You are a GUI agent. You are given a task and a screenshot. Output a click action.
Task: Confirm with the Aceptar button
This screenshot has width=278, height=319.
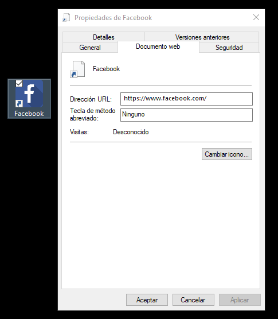pyautogui.click(x=147, y=299)
